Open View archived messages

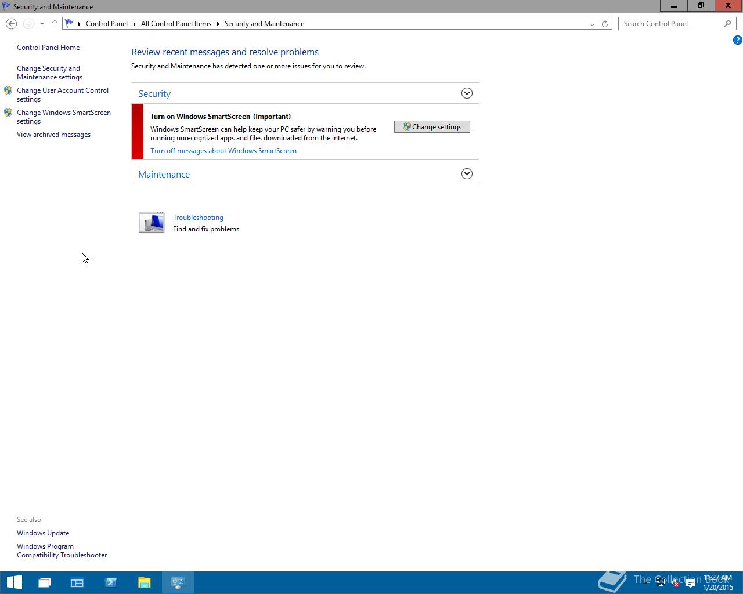pos(53,135)
